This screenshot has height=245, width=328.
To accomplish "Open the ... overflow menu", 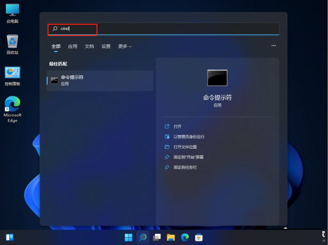I will 273,45.
